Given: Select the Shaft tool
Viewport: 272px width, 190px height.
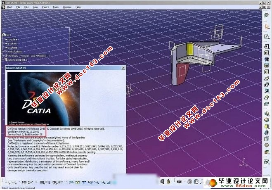Looking at the screenshot, I should pyautogui.click(x=267, y=59).
